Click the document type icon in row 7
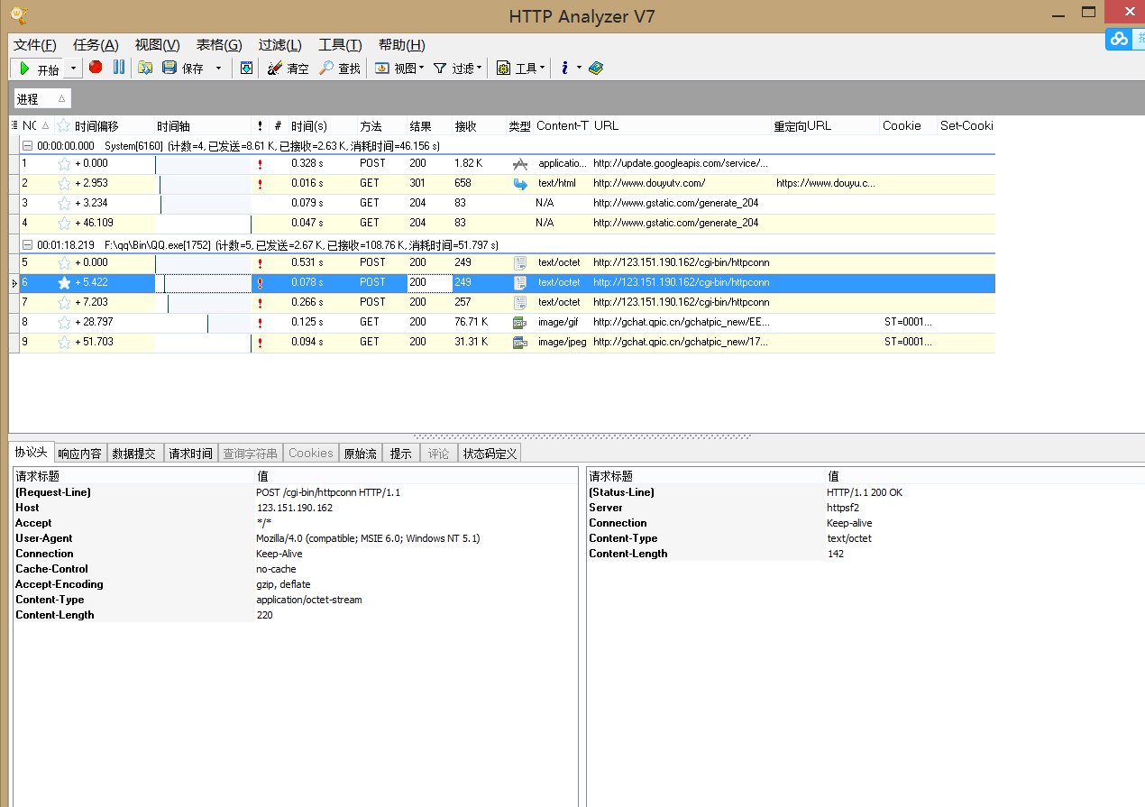Viewport: 1145px width, 807px height. tap(520, 303)
